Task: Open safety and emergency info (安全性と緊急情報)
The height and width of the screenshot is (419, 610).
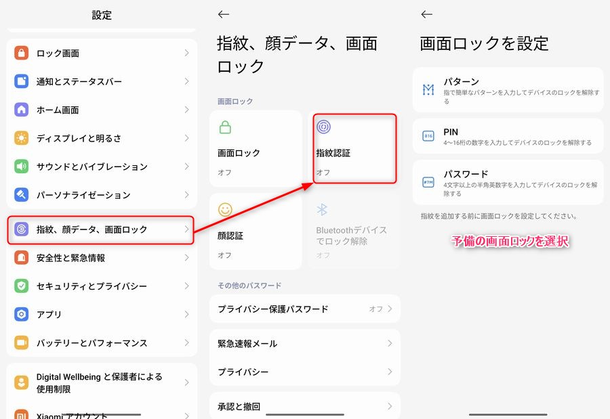Action: pos(100,258)
